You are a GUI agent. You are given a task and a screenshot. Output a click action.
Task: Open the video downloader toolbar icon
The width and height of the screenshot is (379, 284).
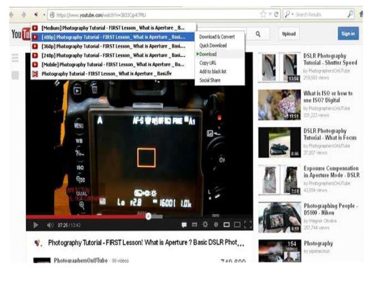pos(36,15)
